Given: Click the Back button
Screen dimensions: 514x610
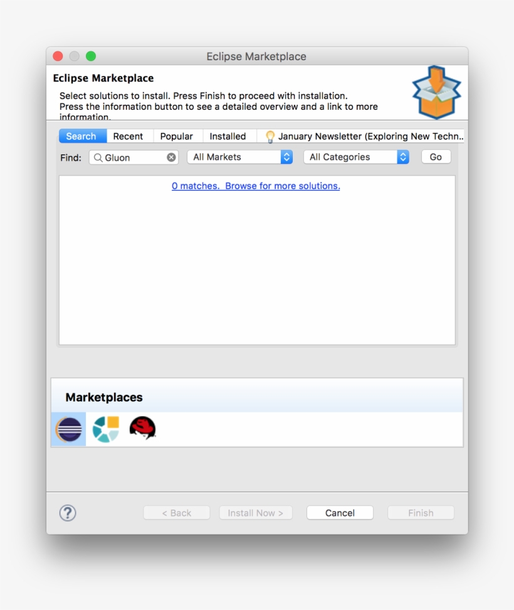Looking at the screenshot, I should (x=177, y=513).
